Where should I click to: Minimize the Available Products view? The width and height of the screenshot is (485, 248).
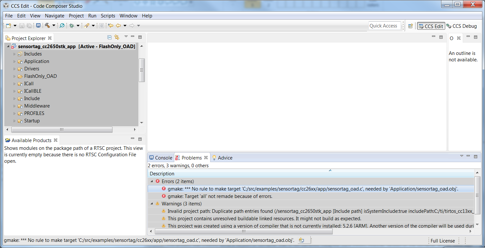[133, 139]
